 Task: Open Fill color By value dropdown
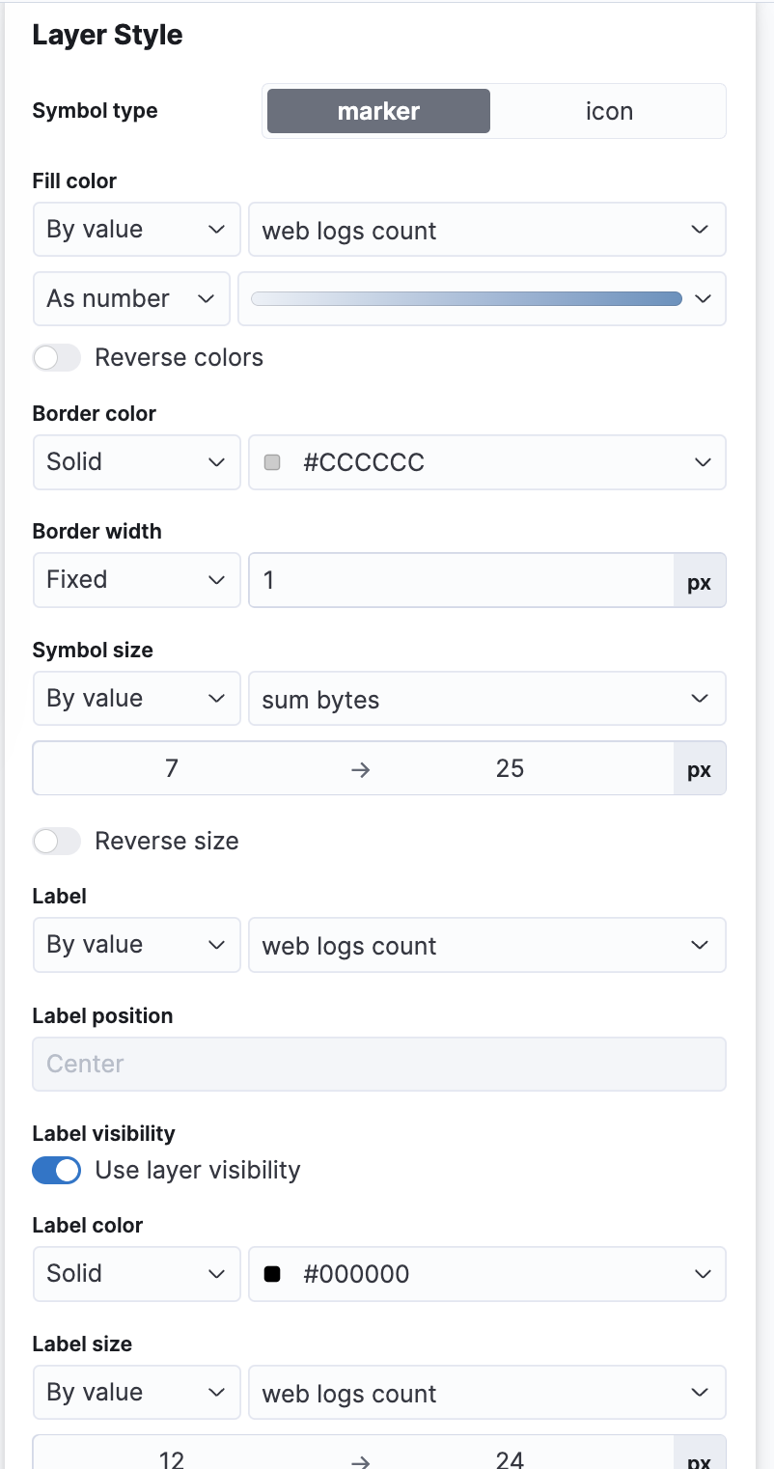[x=136, y=230]
